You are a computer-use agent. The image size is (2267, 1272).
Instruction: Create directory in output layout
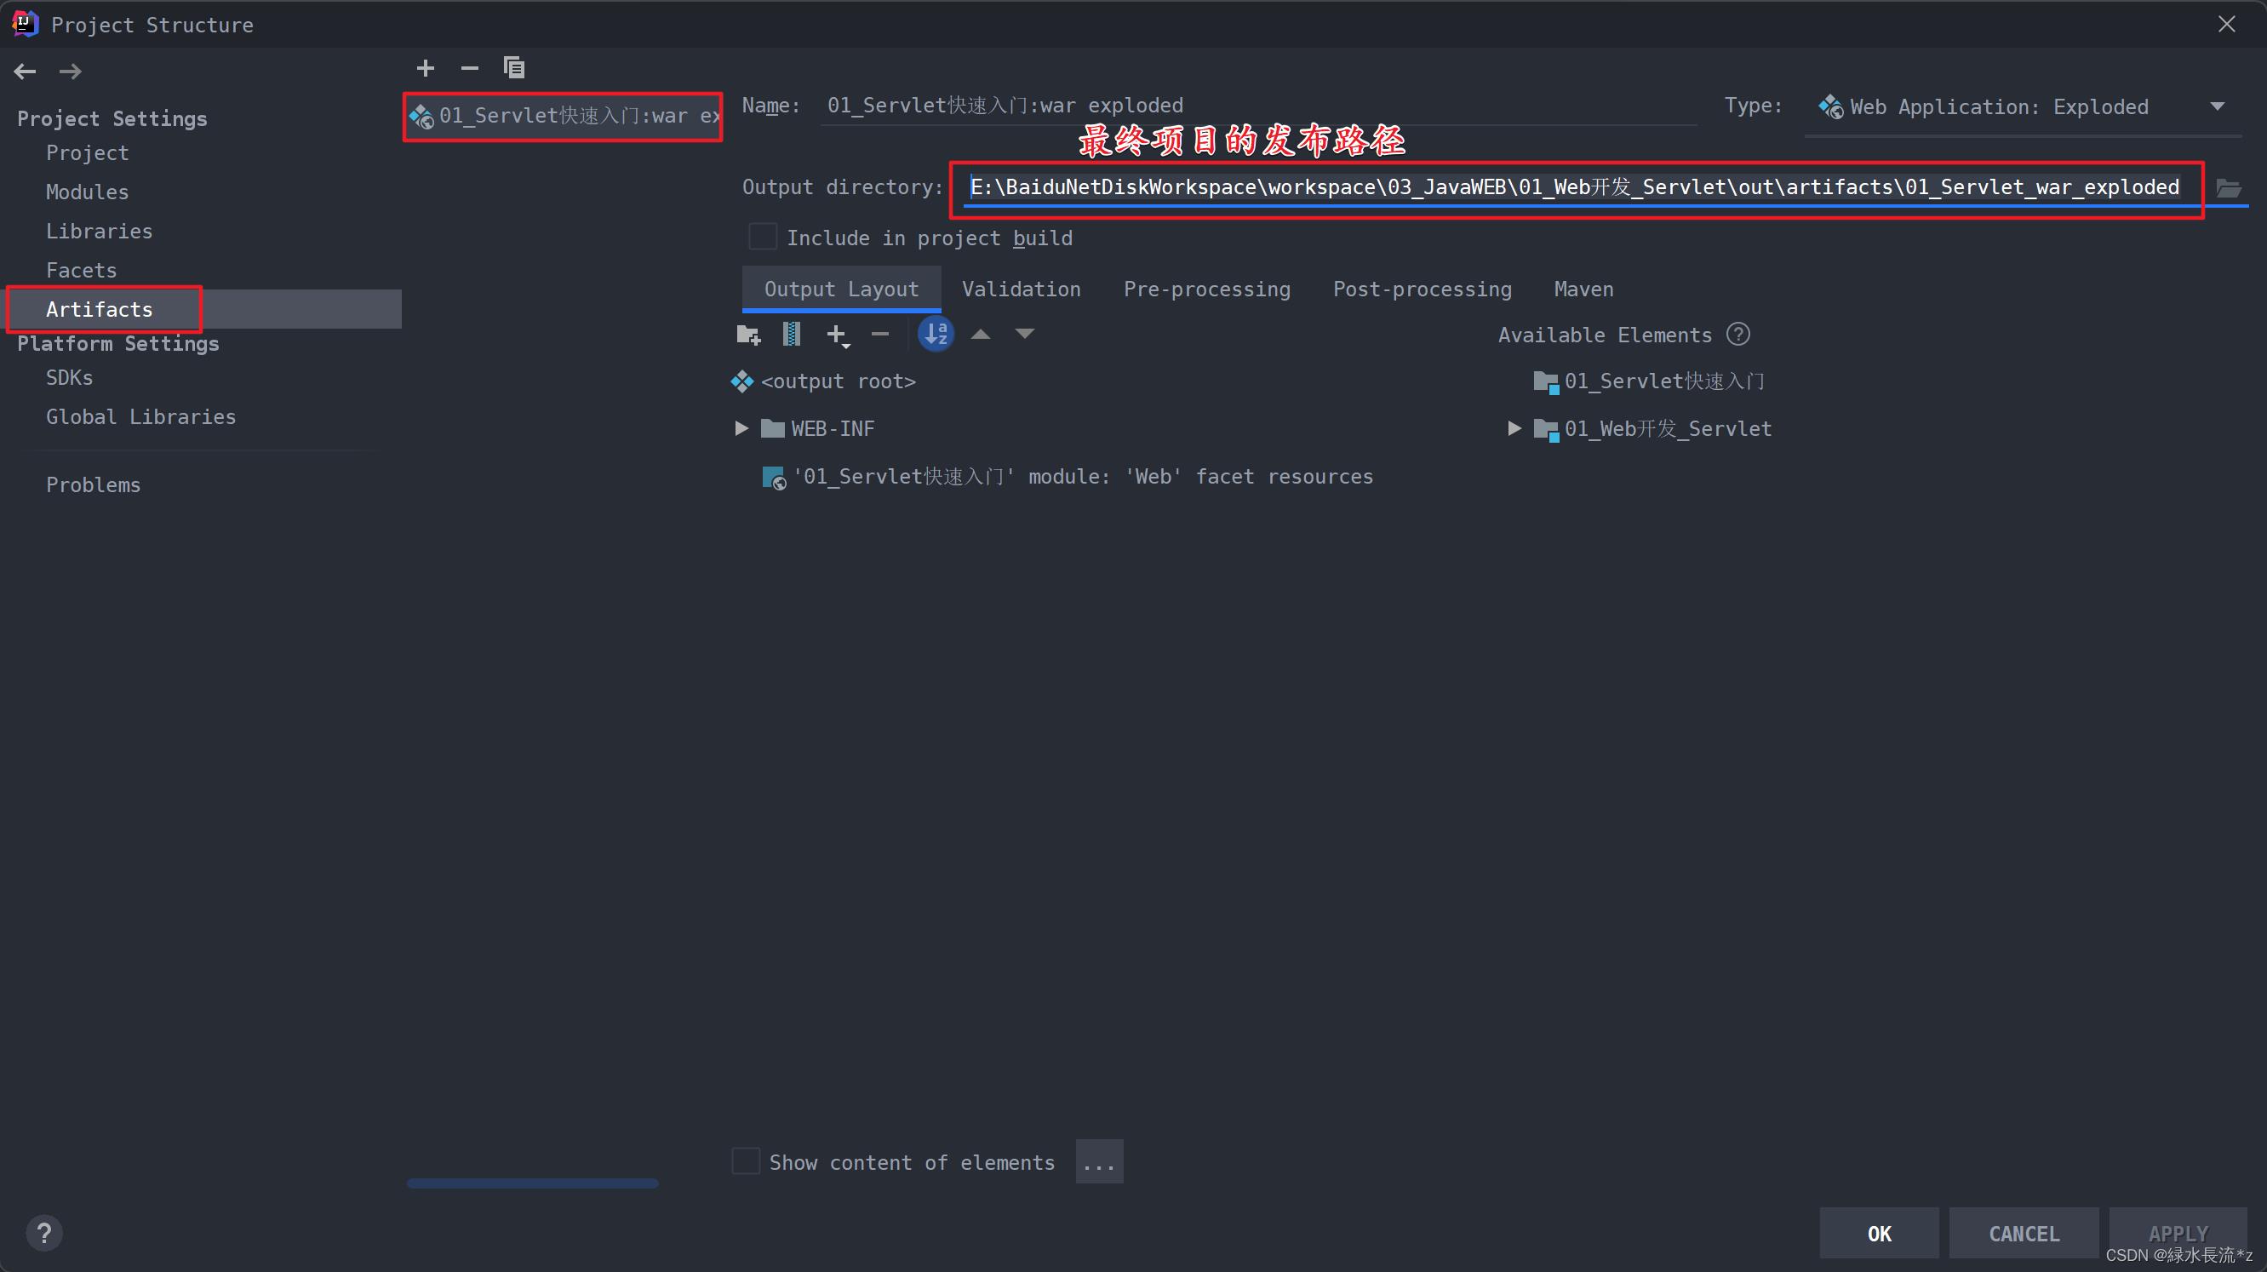748,335
